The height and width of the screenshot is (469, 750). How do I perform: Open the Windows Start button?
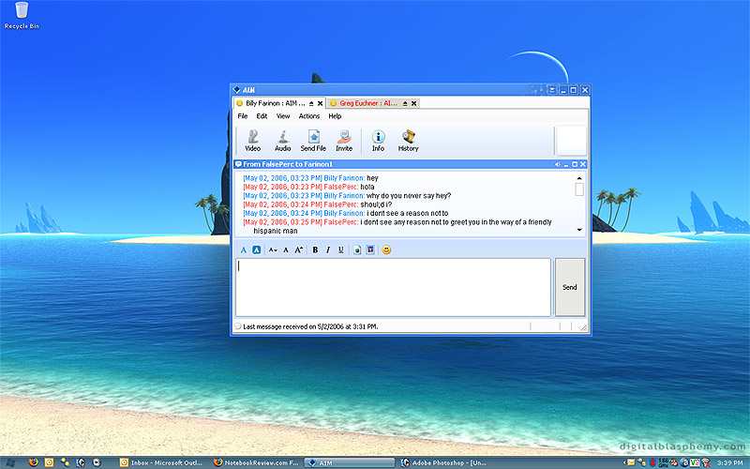10,462
